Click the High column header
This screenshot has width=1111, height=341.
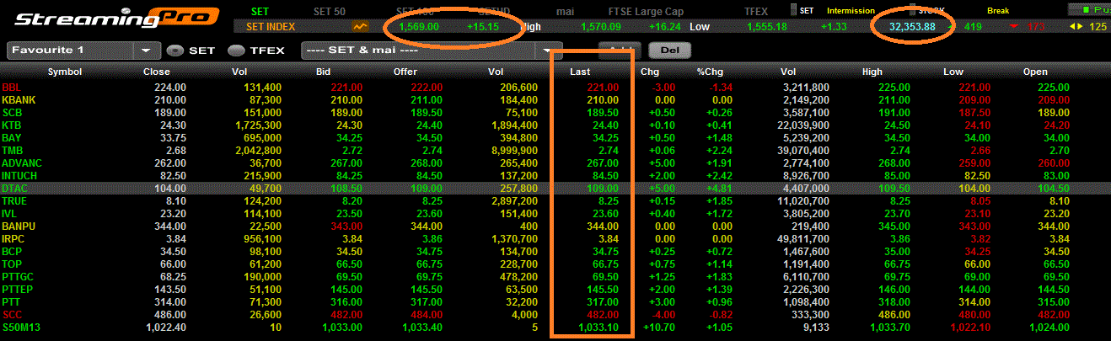(x=872, y=72)
